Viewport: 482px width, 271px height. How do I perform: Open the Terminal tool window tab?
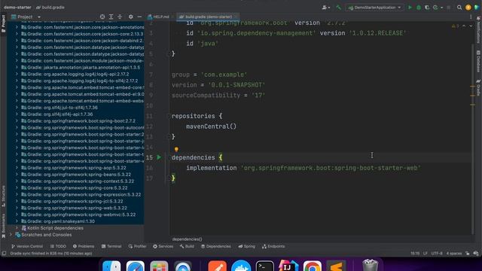pos(111,246)
